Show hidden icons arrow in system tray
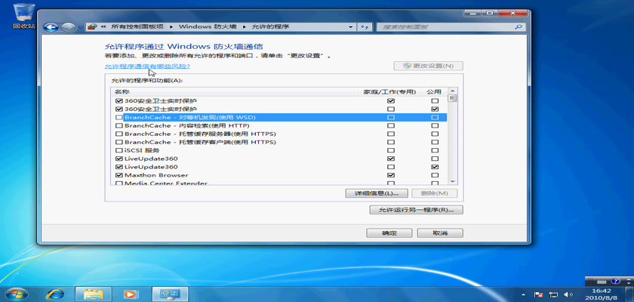The image size is (634, 302). coord(522,293)
